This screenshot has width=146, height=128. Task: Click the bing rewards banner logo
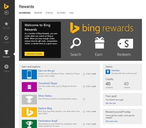point(102,28)
